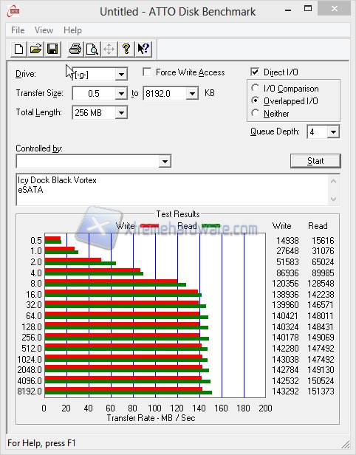Click the yellow question mark About icon
356x455 pixels.
coord(126,49)
